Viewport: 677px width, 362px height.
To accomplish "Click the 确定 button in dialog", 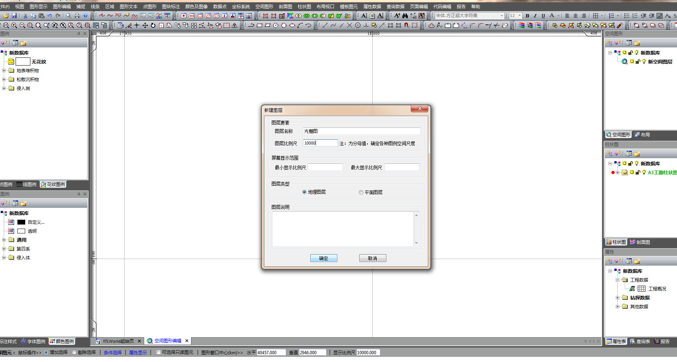I will pyautogui.click(x=324, y=258).
